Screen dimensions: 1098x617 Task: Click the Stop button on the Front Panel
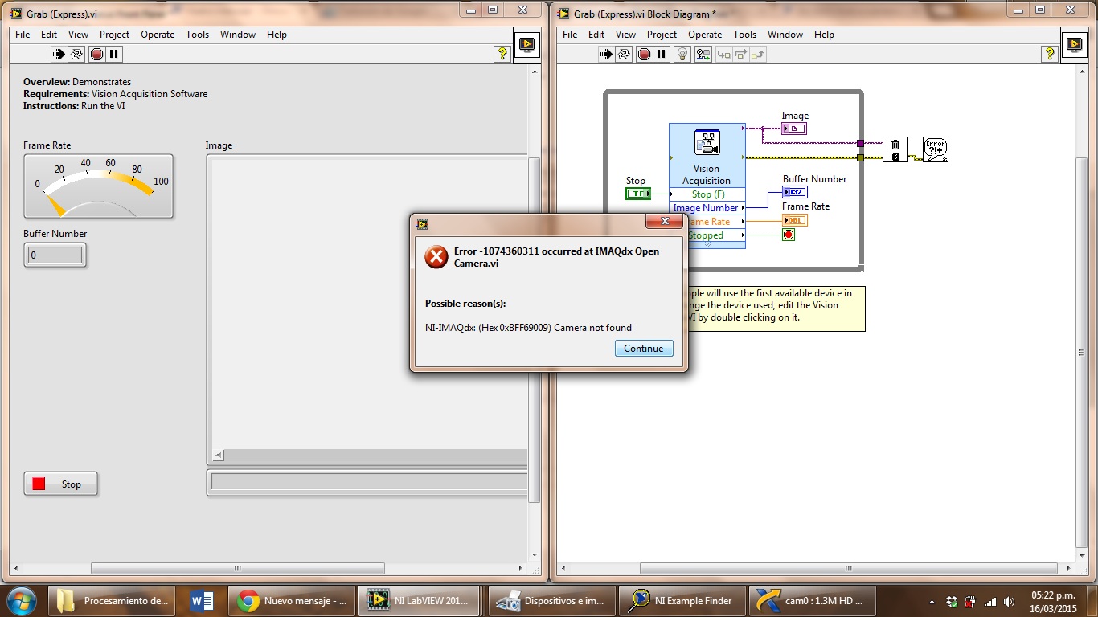coord(61,484)
